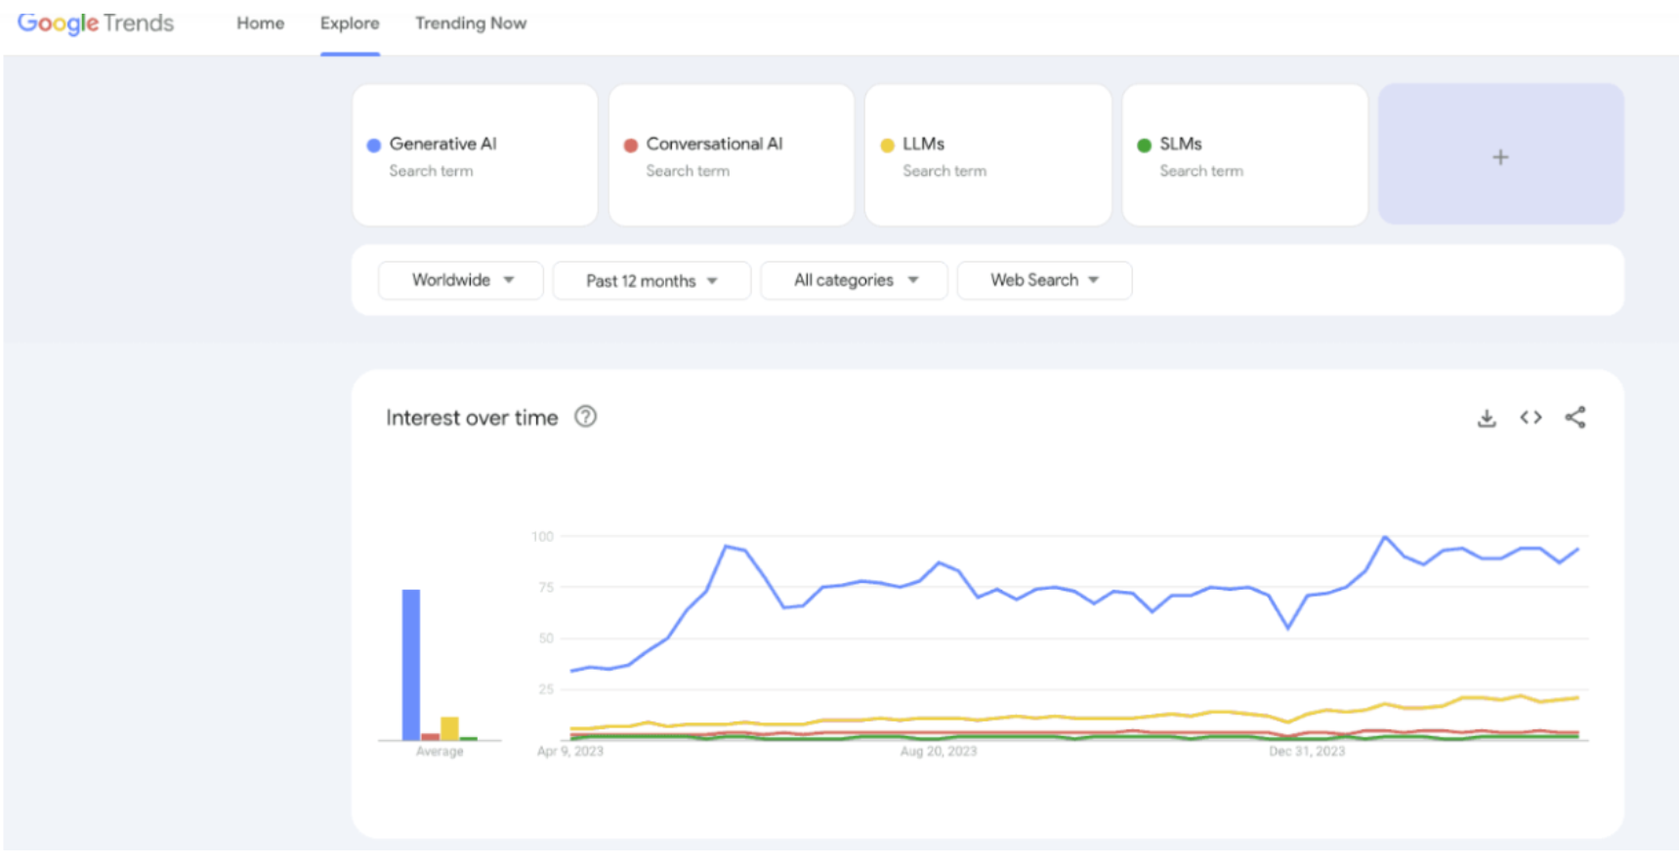The image size is (1679, 866).
Task: Download the chart data as CSV
Action: pyautogui.click(x=1487, y=418)
